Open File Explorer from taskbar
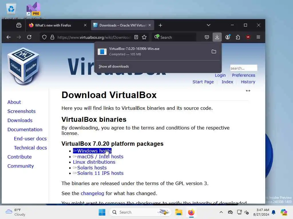The height and width of the screenshot is (219, 293). point(179,212)
